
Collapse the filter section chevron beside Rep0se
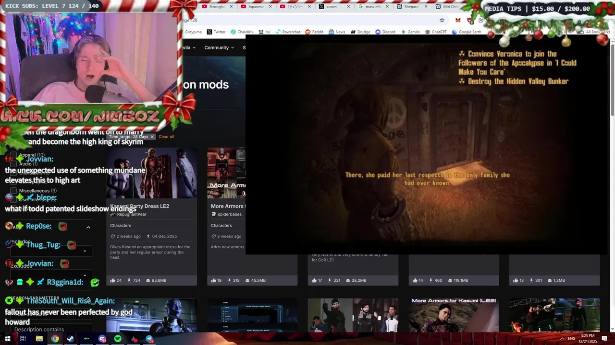pos(88,227)
